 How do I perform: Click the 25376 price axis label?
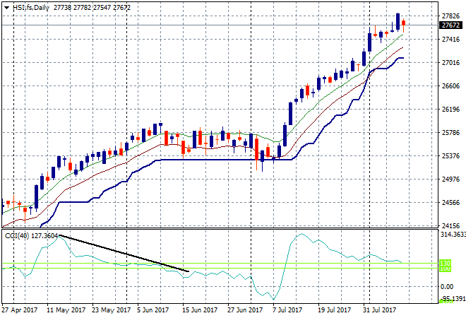pos(451,156)
